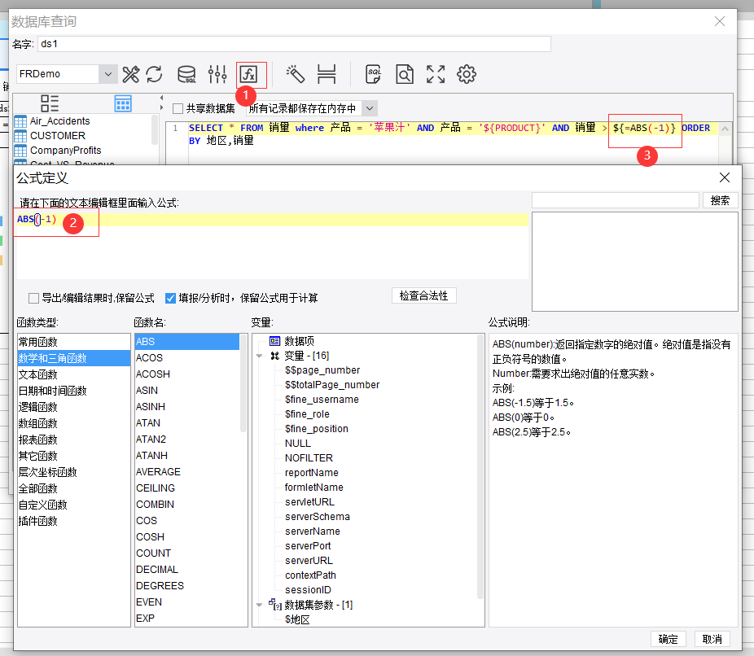Open the FRDemo connection dropdown
Image resolution: width=754 pixels, height=656 pixels.
tap(108, 74)
